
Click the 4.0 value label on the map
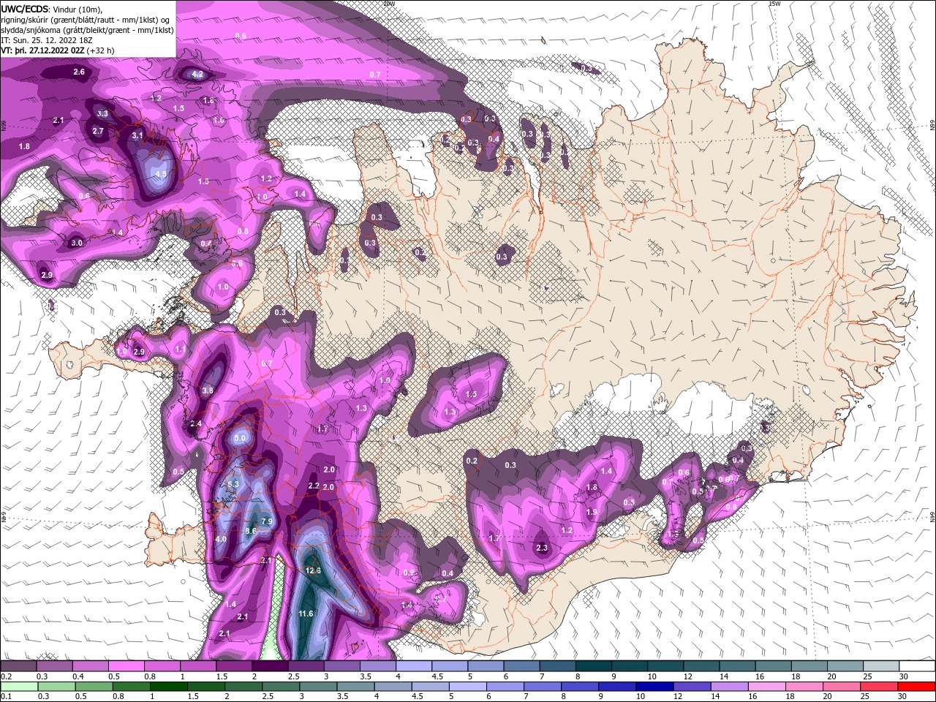[x=222, y=539]
